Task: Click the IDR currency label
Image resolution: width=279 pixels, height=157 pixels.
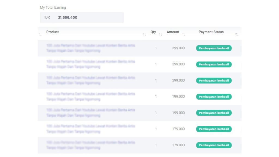Action: (47, 17)
